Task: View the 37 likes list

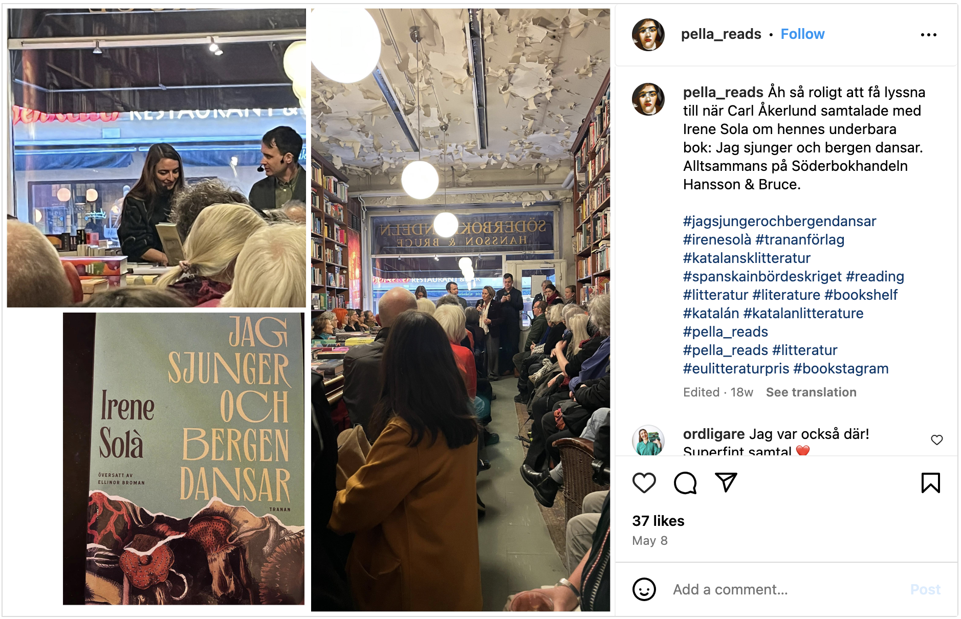Action: pyautogui.click(x=658, y=521)
